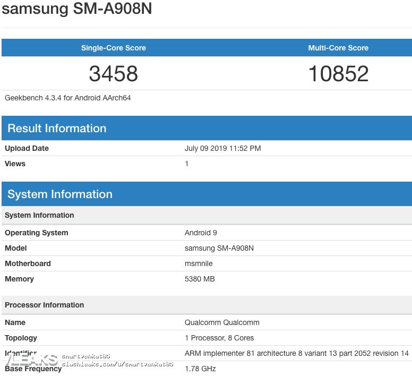This screenshot has width=412, height=376.
Task: Select model value 'samsung SM-A908N' in table
Action: tap(219, 248)
